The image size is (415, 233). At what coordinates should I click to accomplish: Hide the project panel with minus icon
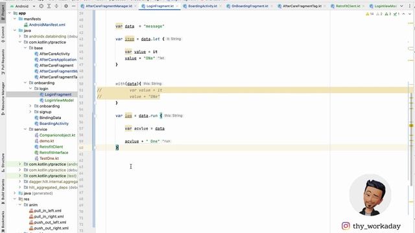(73, 6)
